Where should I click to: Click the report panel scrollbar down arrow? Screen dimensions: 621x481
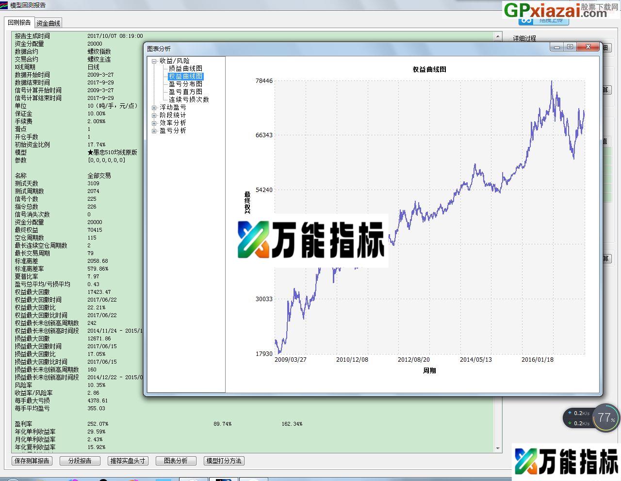pyautogui.click(x=498, y=448)
